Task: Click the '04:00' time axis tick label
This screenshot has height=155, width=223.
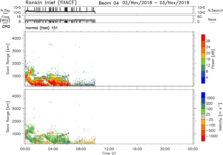Action: point(53,149)
